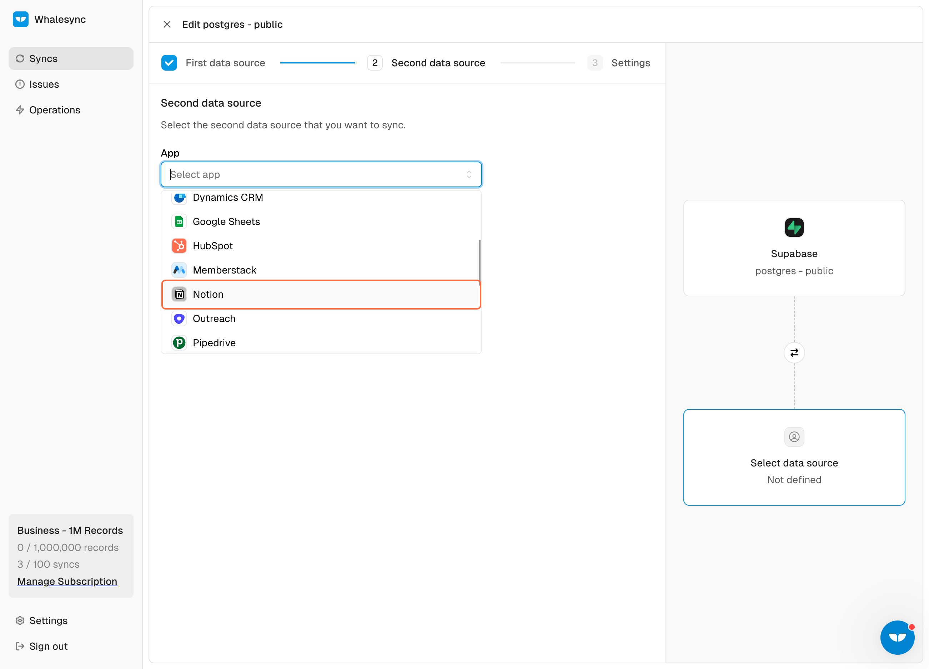
Task: Click the Syncs refresh icon
Action: (20, 58)
